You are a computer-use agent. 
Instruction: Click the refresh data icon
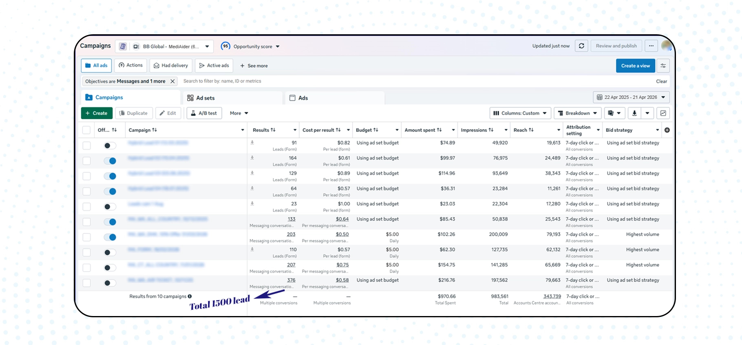[581, 46]
